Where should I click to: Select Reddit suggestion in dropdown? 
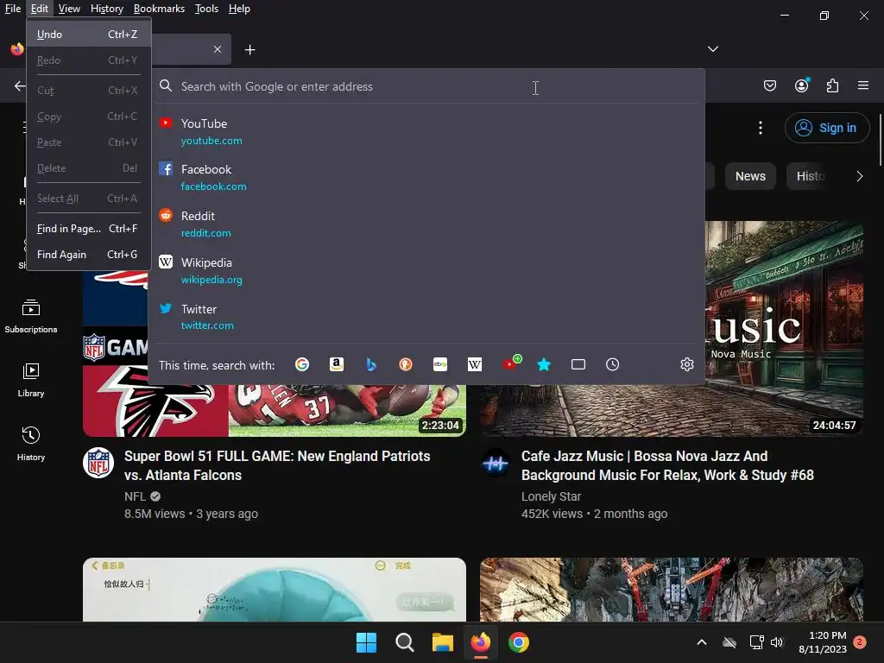tap(426, 224)
